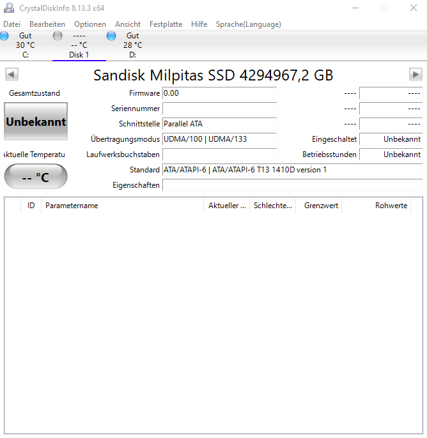Viewport: 427px width, 438px height.
Task: Click the Übertragungsmodus label
Action: click(125, 139)
